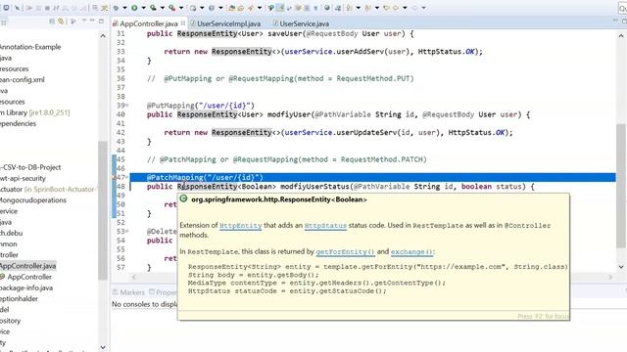Open the External Tools dropdown arrow
627x352 pixels.
point(181,8)
